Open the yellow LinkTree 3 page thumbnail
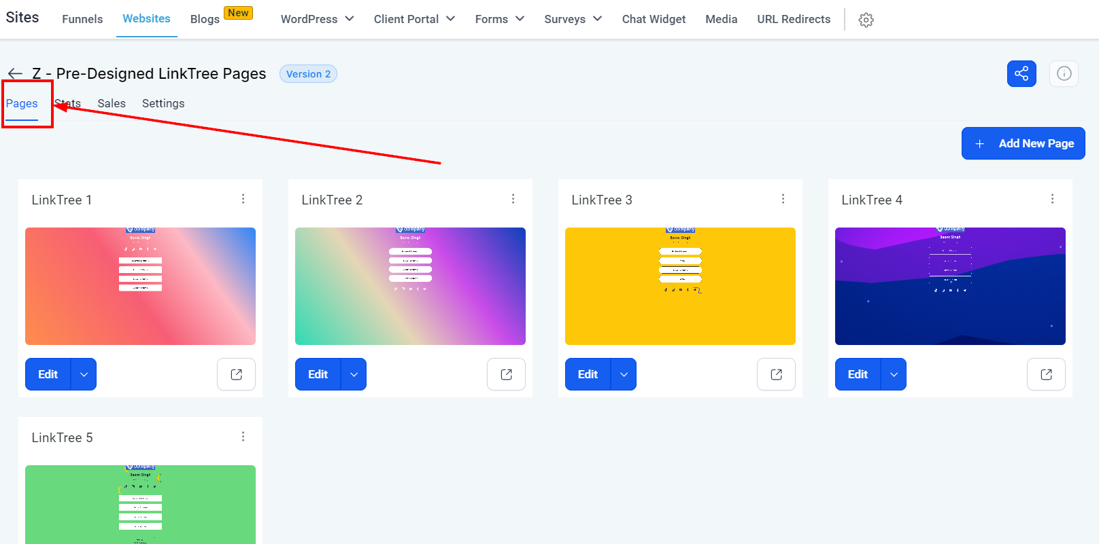The width and height of the screenshot is (1099, 544). point(680,286)
